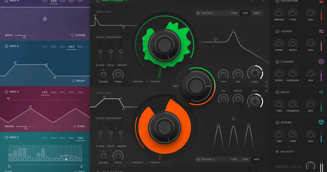Screen dimensions: 327x172
Task: Tick the bottom VIBRATO checkbox
Action: click(x=147, y=163)
